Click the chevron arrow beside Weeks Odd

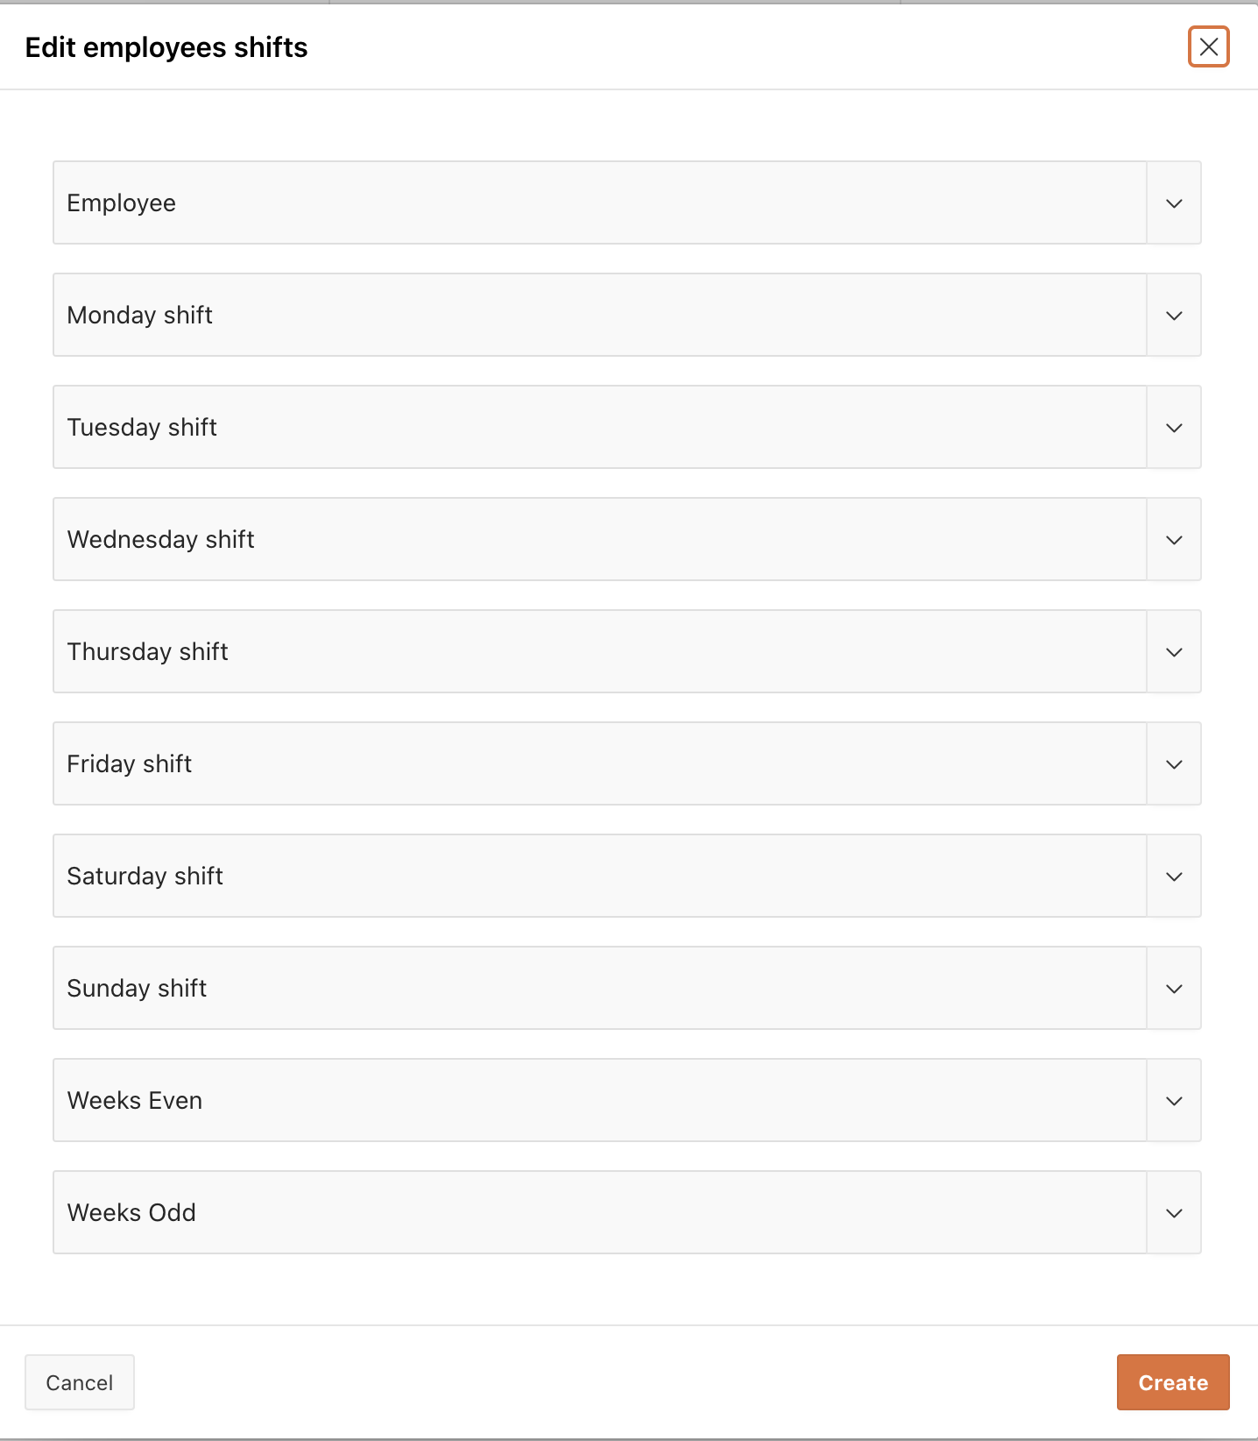(x=1174, y=1212)
